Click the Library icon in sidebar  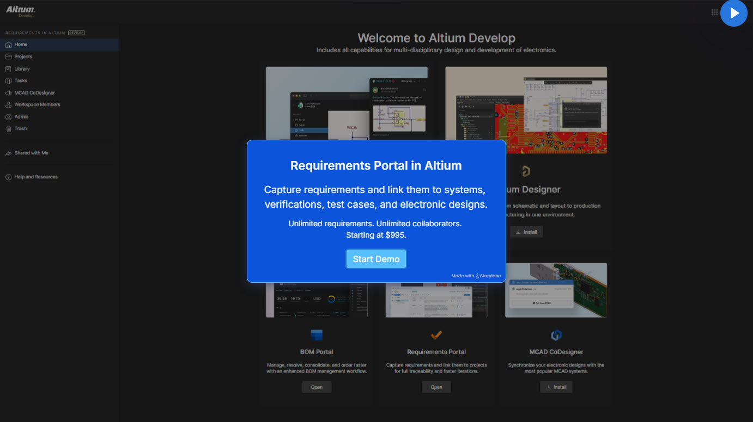(x=9, y=69)
